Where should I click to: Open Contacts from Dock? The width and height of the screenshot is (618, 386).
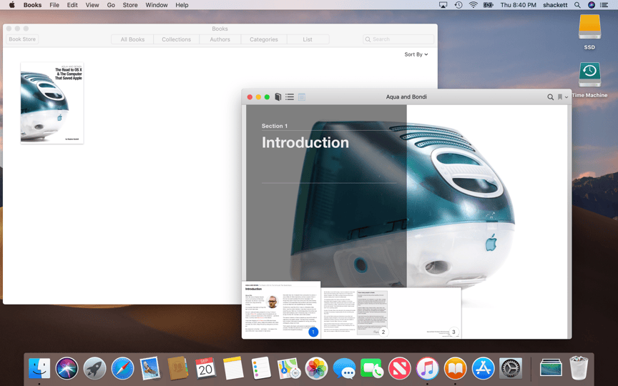(178, 368)
